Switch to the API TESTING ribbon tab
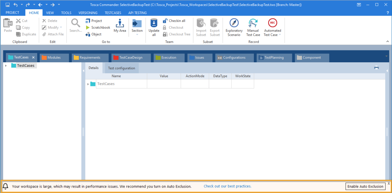392x193 pixels. pos(137,13)
